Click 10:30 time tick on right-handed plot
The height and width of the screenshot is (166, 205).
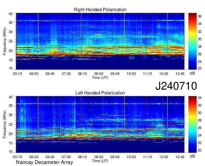pos(131,74)
